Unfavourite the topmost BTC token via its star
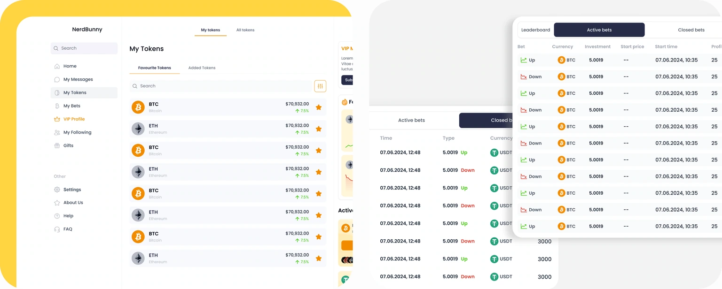 click(x=319, y=107)
